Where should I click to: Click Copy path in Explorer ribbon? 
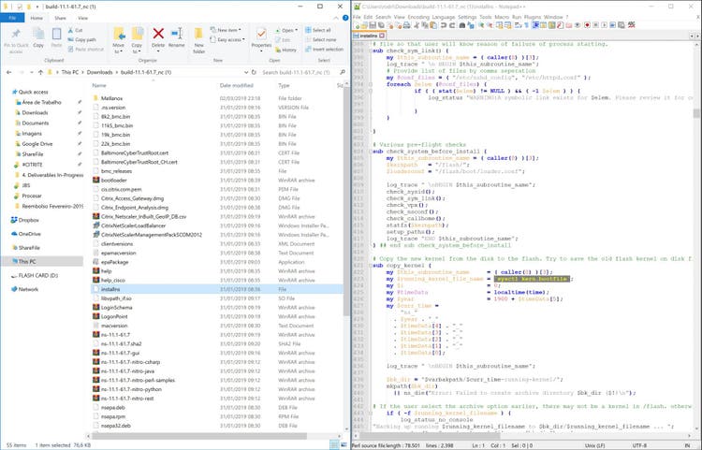82,40
